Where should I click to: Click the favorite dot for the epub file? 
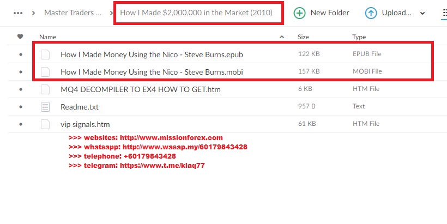point(21,55)
